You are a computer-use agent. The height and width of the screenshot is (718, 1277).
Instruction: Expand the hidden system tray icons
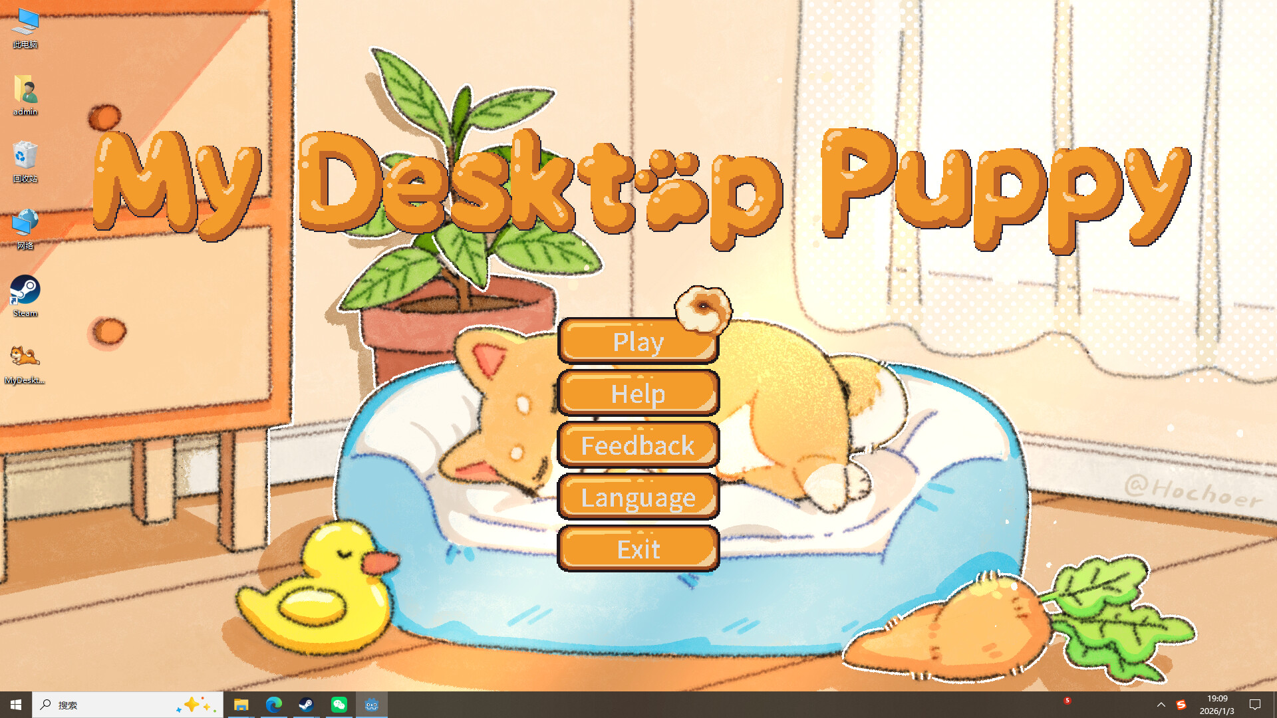(x=1161, y=704)
